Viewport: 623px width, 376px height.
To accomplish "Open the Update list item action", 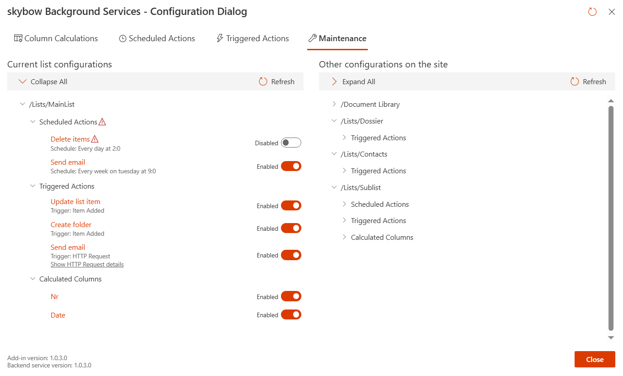I will [x=76, y=202].
